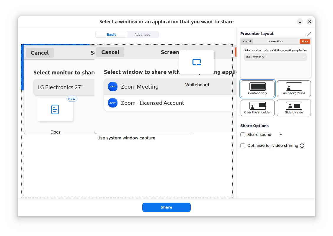Image resolution: width=333 pixels, height=236 pixels.
Task: Switch to the Basic tab
Action: (x=112, y=35)
